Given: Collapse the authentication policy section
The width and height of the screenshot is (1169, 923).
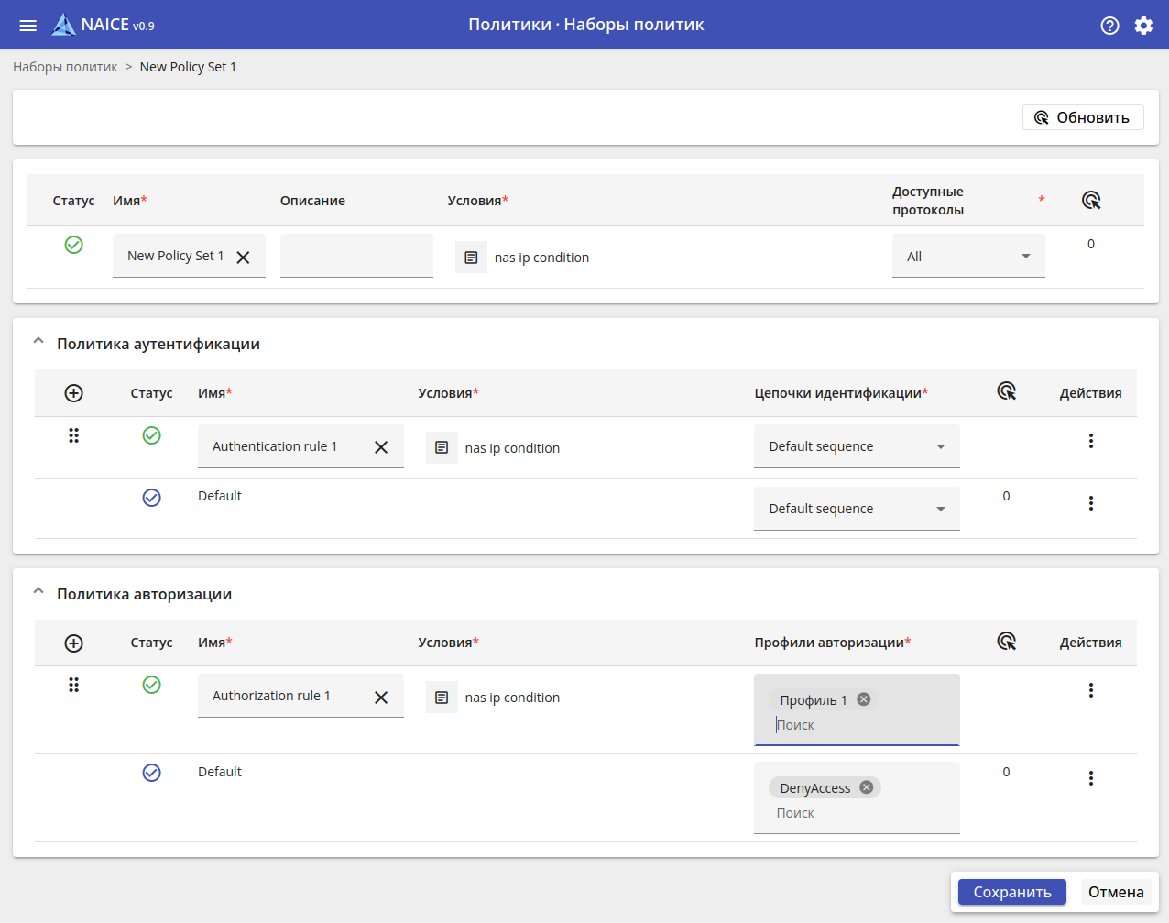Looking at the screenshot, I should (38, 341).
